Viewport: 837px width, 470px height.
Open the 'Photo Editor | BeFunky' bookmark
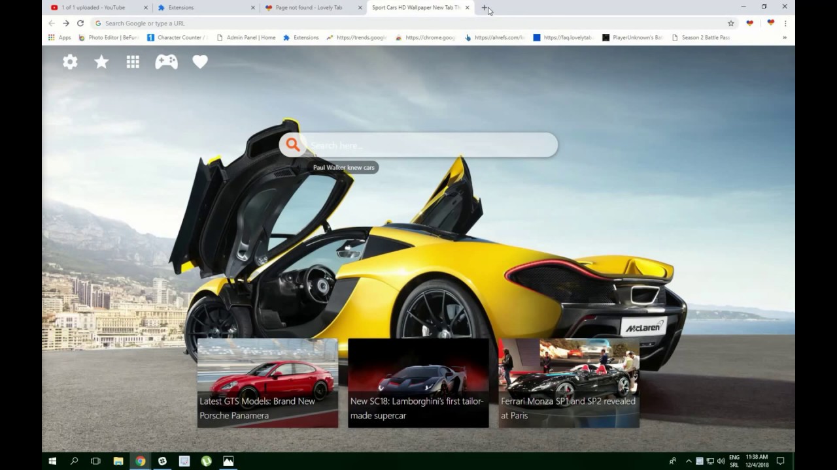pyautogui.click(x=109, y=37)
